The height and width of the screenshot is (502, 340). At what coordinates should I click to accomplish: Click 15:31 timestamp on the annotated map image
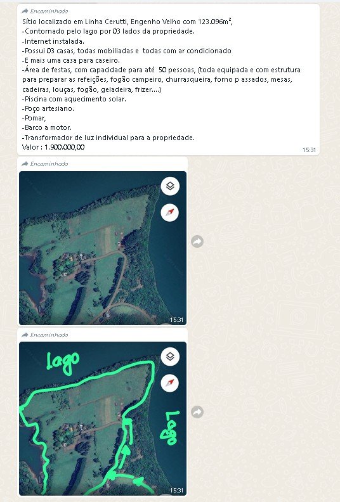176,490
